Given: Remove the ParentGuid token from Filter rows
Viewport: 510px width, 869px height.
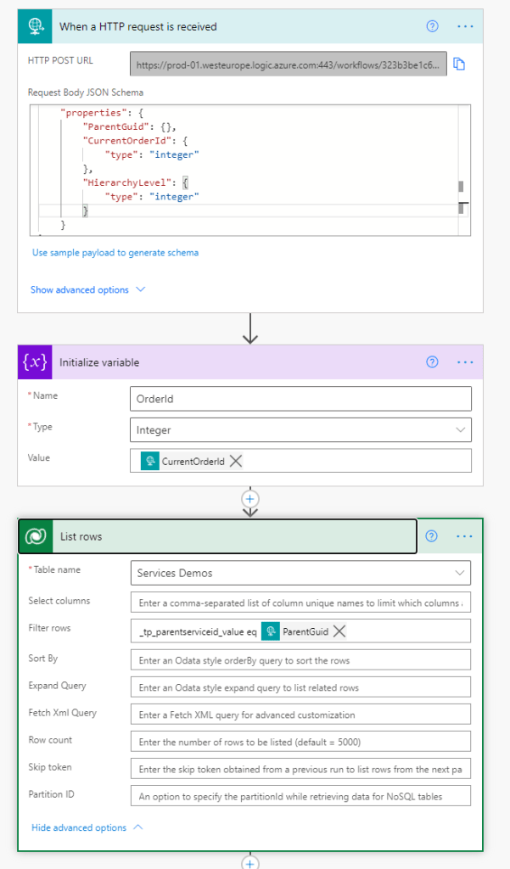Looking at the screenshot, I should pyautogui.click(x=339, y=631).
